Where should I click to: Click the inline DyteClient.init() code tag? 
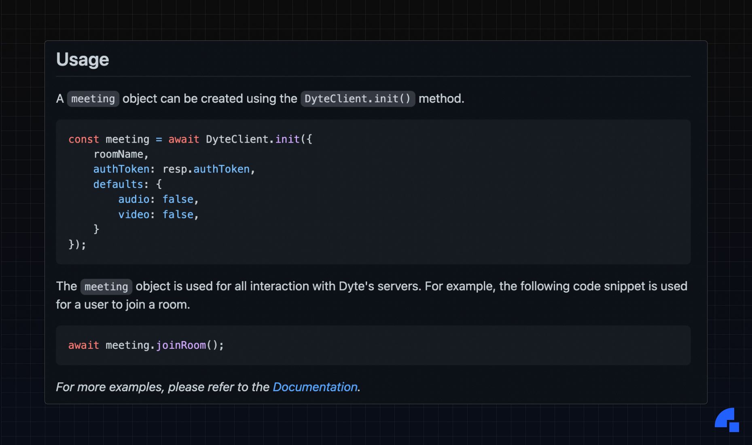(x=358, y=99)
